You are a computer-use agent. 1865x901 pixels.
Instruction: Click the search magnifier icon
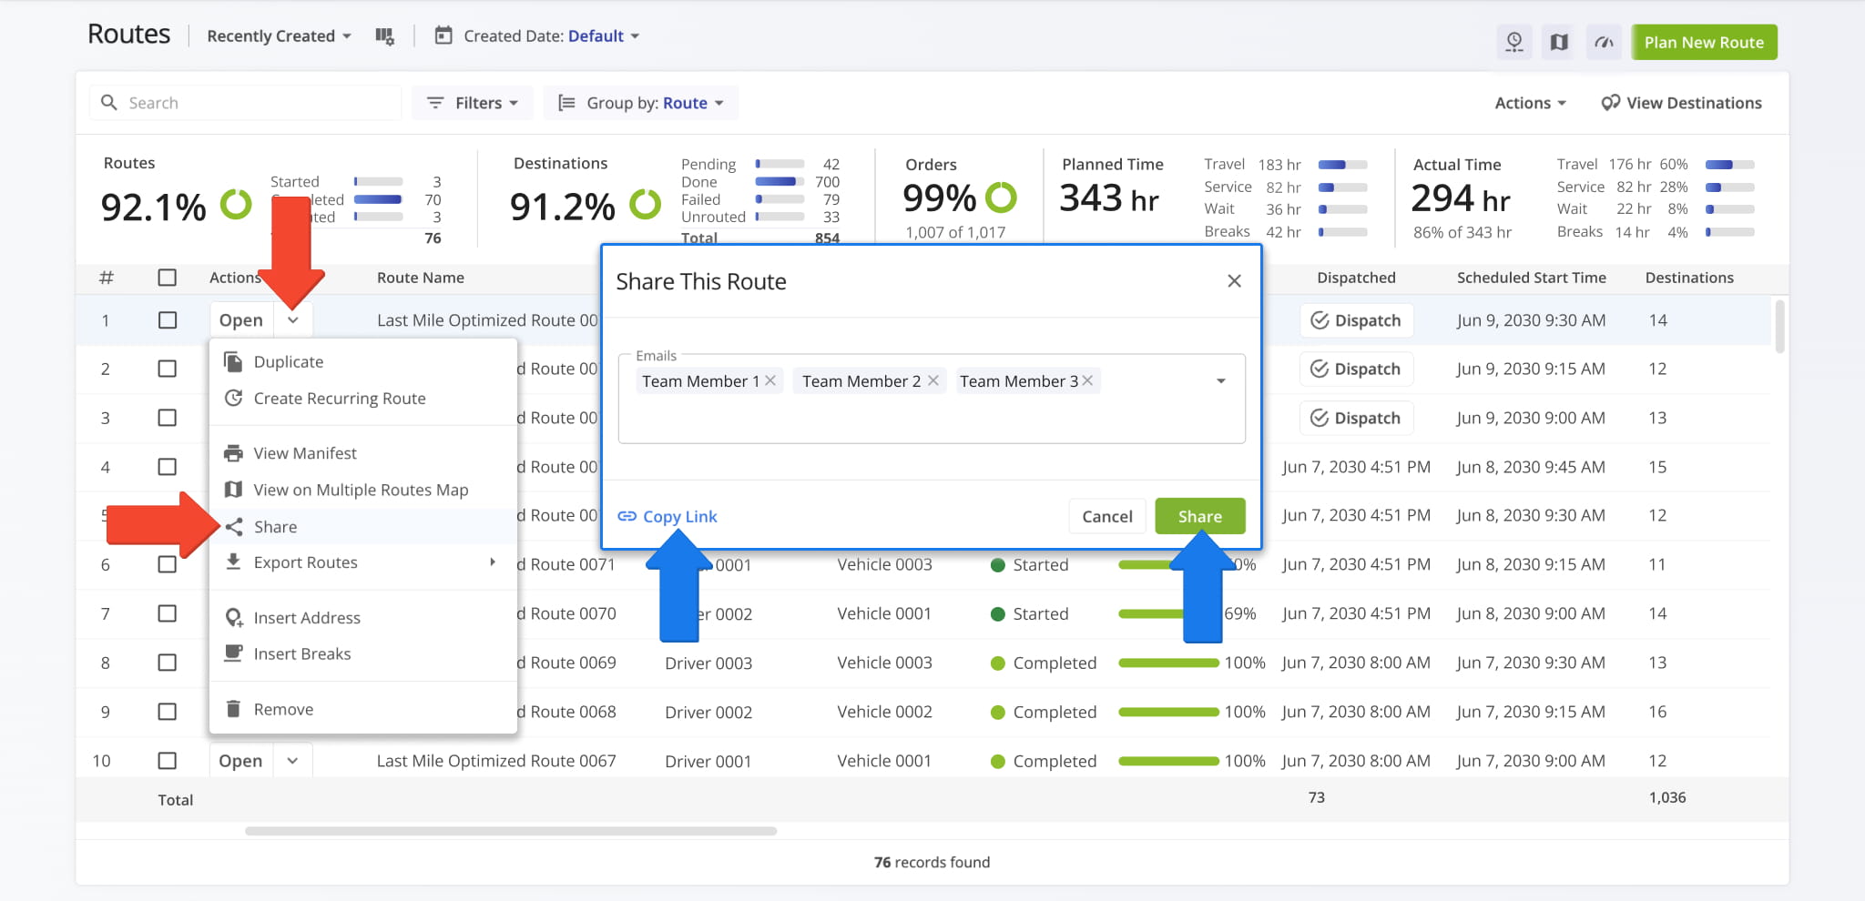point(110,102)
